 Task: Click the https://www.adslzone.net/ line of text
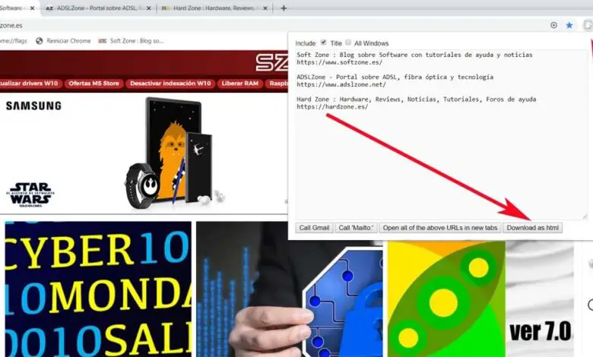tap(341, 84)
